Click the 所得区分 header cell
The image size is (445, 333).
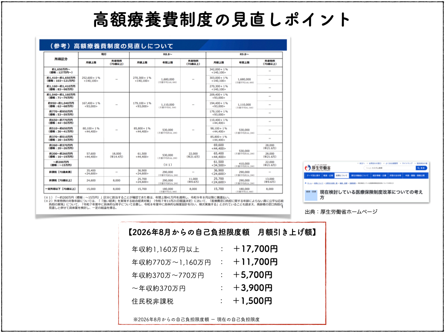coord(61,59)
